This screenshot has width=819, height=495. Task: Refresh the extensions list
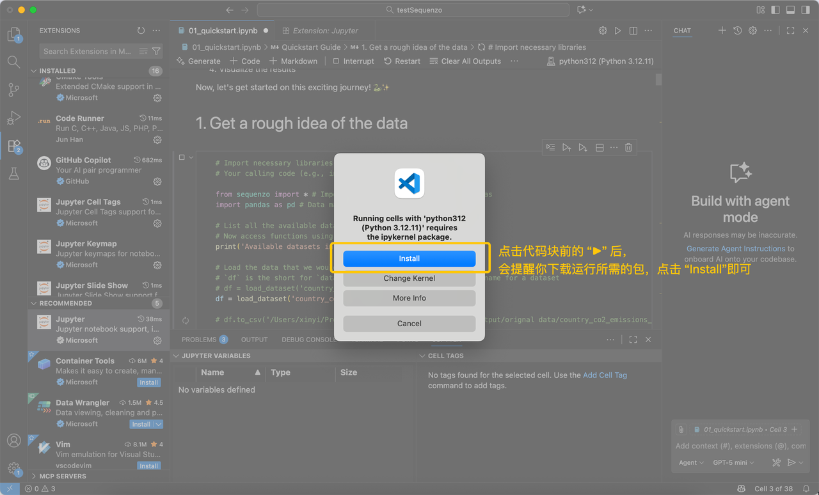point(141,31)
